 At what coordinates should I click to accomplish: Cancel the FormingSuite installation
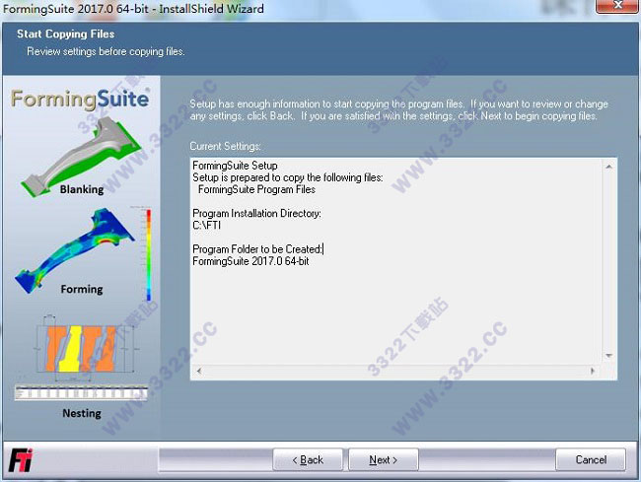(591, 460)
